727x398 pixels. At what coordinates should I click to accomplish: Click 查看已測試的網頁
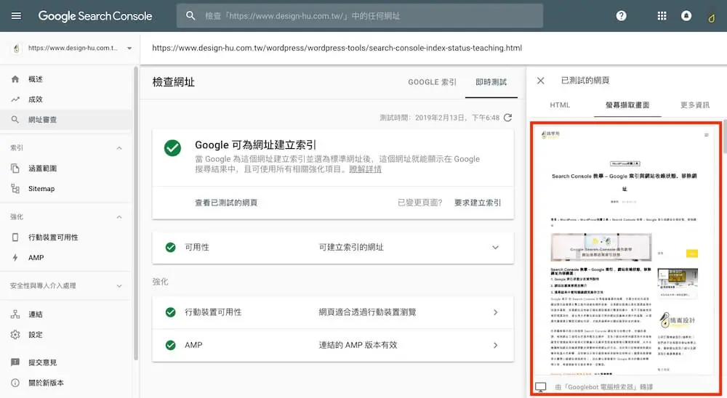226,203
